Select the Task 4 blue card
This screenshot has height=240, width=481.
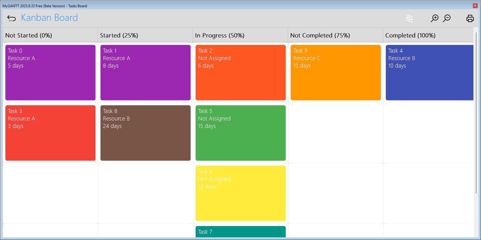pos(430,72)
